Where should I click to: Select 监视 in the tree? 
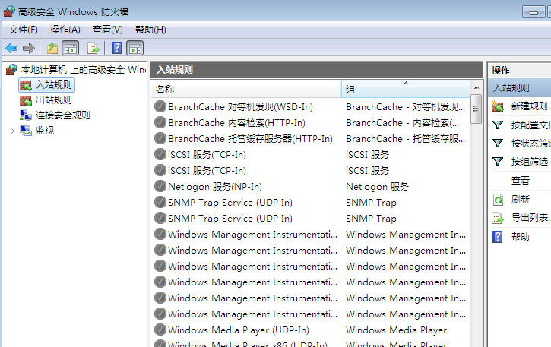tap(45, 131)
